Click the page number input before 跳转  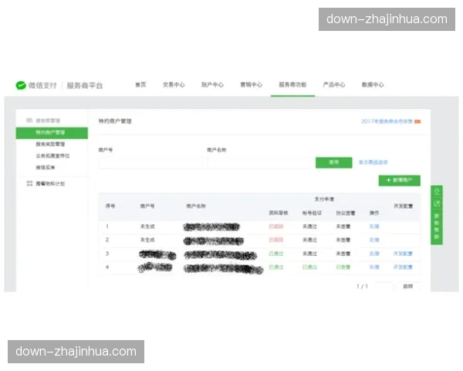pos(383,286)
